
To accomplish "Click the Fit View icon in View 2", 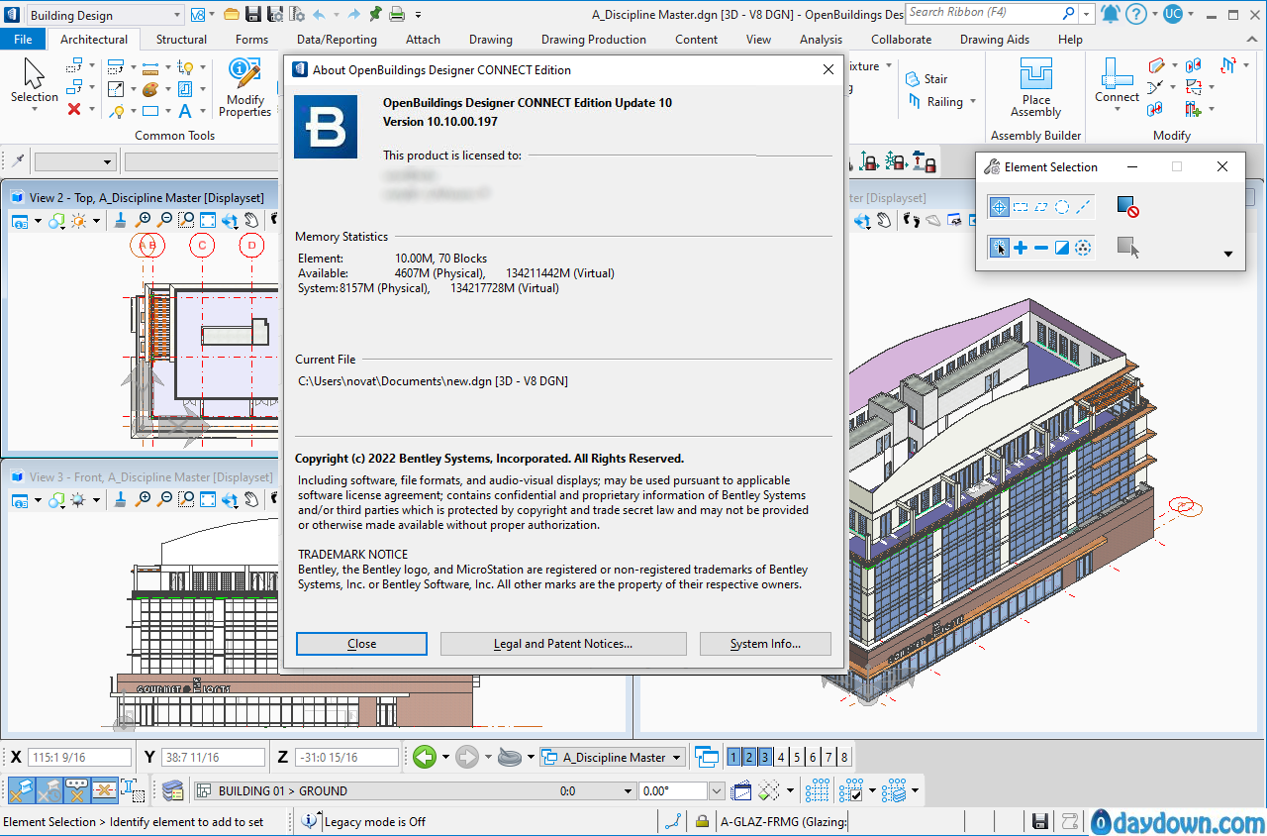I will tap(208, 221).
